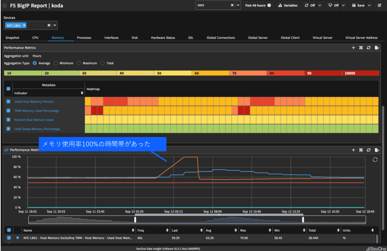Image resolution: width=387 pixels, height=251 pixels.
Task: Switch to the CPU tab
Action: [35, 38]
